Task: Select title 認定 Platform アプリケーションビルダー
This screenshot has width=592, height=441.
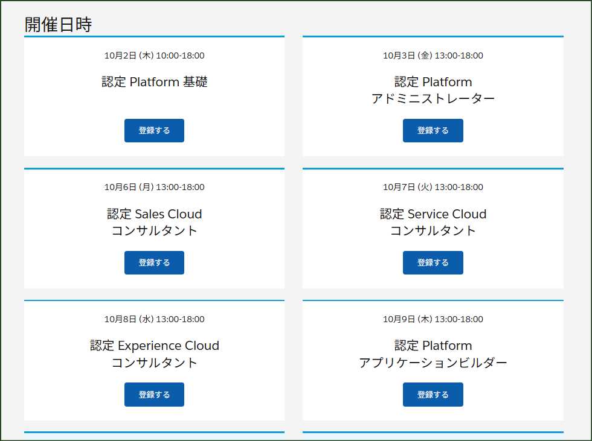Action: pyautogui.click(x=433, y=354)
